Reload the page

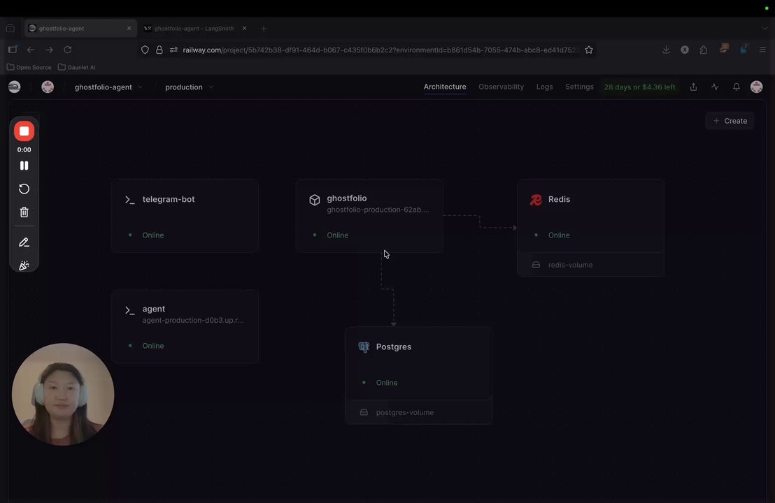pyautogui.click(x=68, y=50)
